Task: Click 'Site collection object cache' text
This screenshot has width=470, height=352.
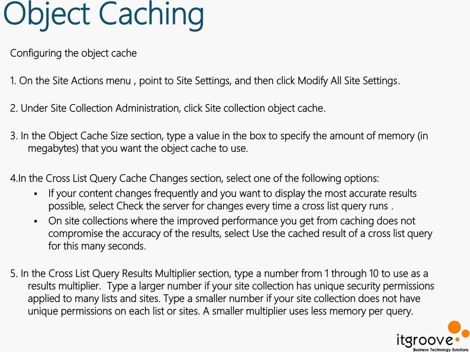Action: pos(265,108)
